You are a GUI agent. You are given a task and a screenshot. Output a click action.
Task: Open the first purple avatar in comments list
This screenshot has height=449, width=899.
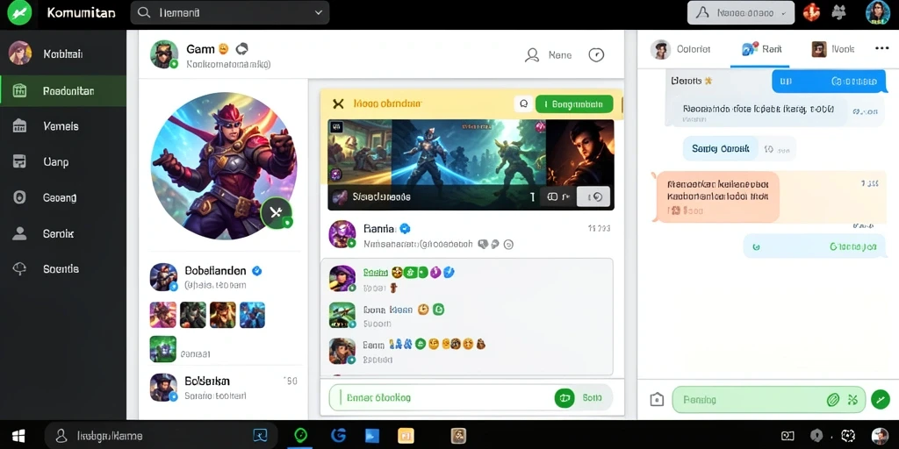(342, 278)
